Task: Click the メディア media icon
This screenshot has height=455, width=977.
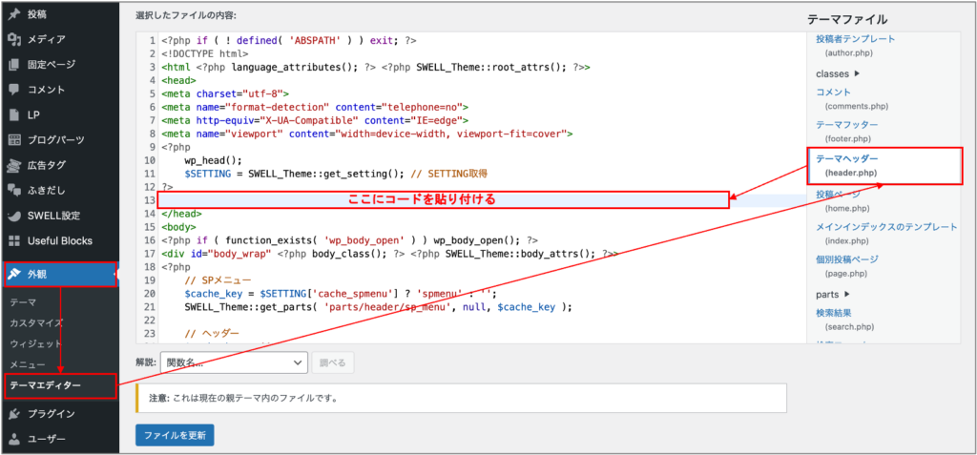Action: click(x=13, y=39)
